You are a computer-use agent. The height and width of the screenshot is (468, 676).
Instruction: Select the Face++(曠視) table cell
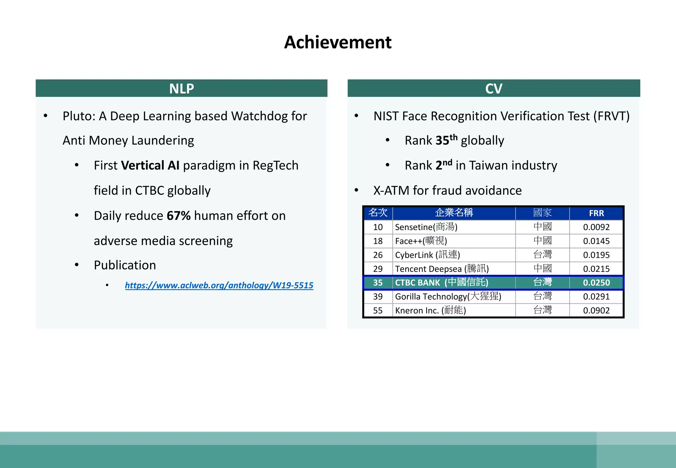coord(421,241)
